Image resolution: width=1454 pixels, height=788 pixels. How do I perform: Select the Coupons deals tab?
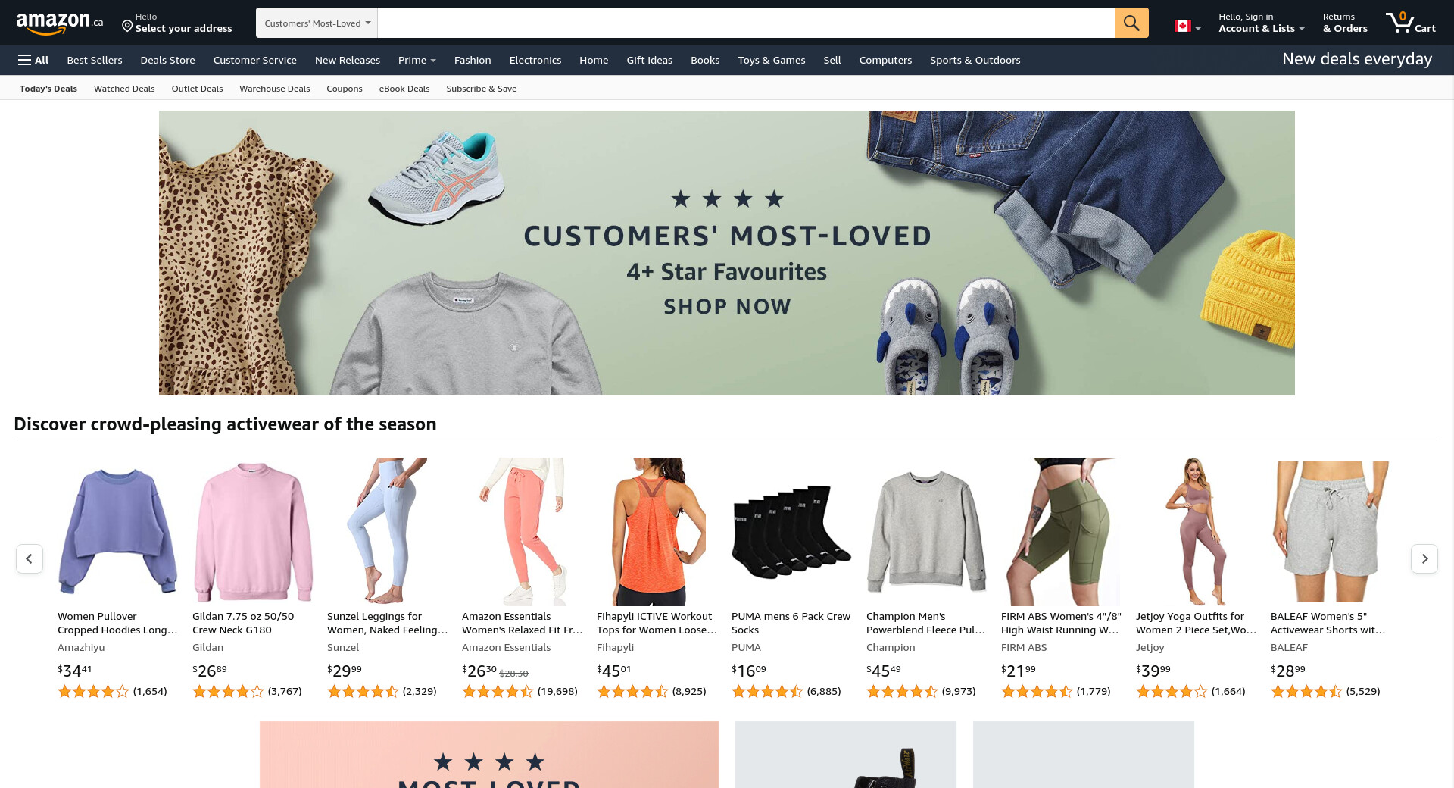(345, 89)
